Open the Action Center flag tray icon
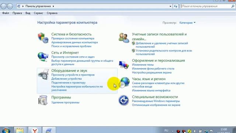Viewport: 236px width, 133px height. [x=211, y=131]
